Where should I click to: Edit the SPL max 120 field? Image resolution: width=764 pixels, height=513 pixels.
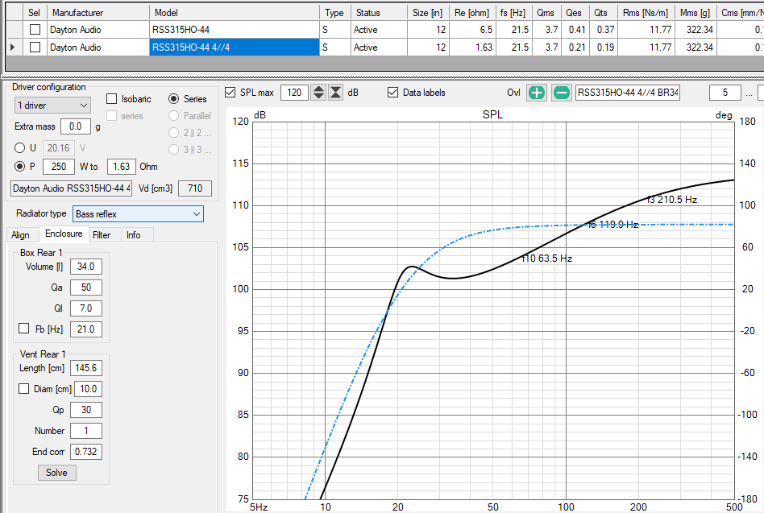[x=294, y=93]
